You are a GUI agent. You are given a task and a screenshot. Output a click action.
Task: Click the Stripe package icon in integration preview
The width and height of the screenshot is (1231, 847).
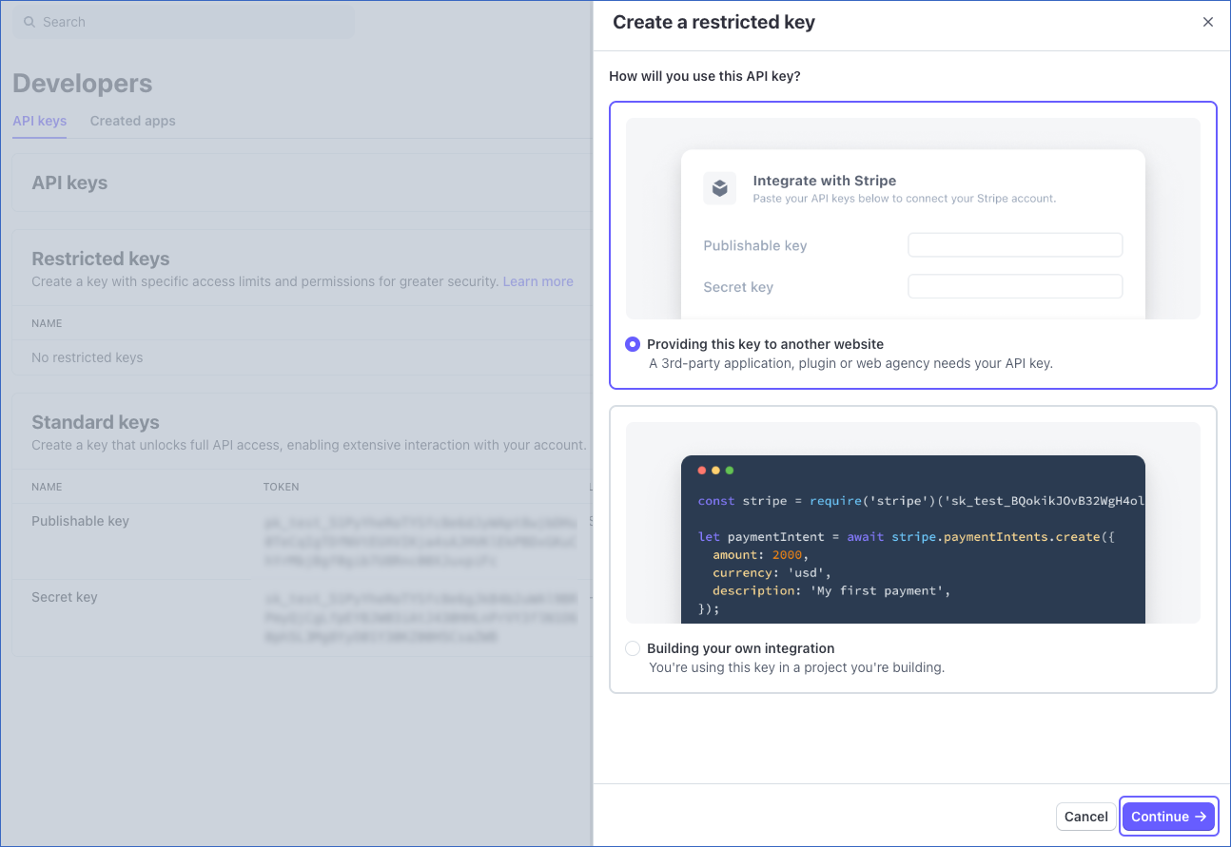tap(720, 188)
